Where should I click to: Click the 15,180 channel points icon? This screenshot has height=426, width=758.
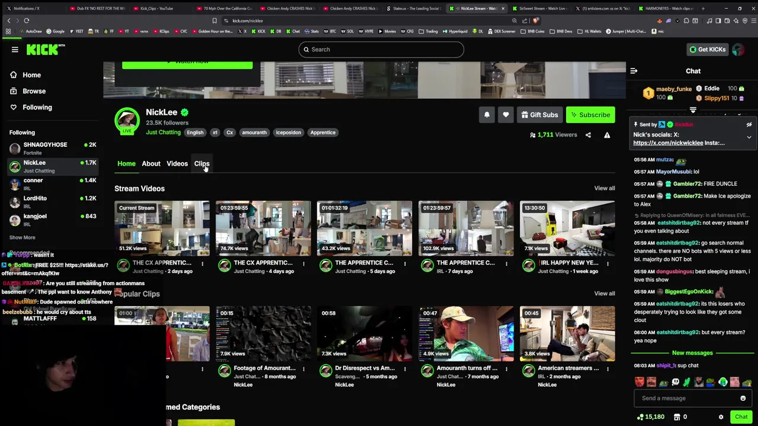click(640, 417)
